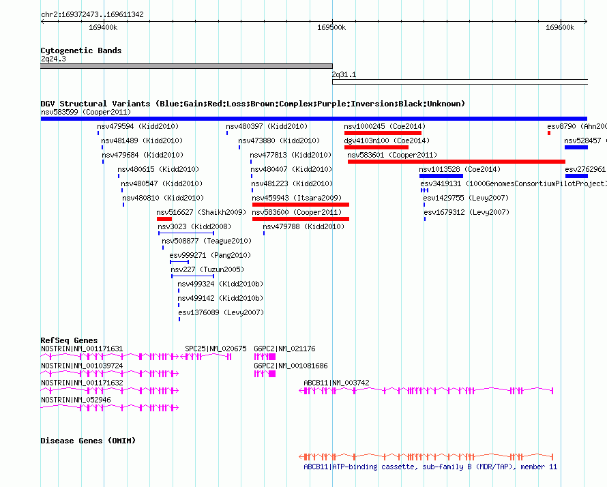
Task: Click nsv481223 (Kidd2010) label
Action: click(x=293, y=183)
